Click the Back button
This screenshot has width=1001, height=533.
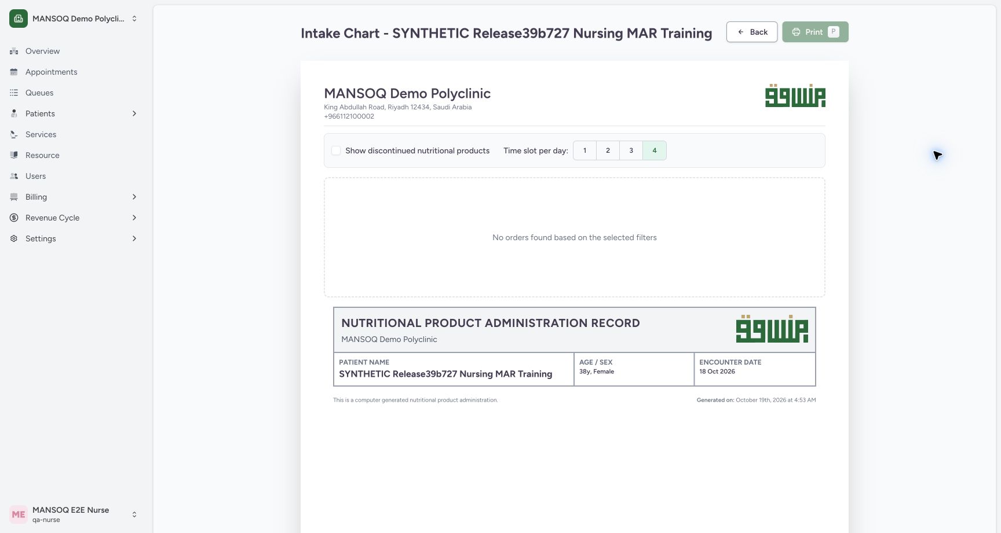pos(752,32)
